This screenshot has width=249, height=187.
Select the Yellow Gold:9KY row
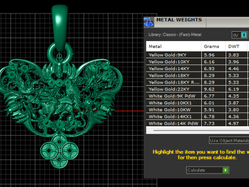pyautogui.click(x=198, y=55)
